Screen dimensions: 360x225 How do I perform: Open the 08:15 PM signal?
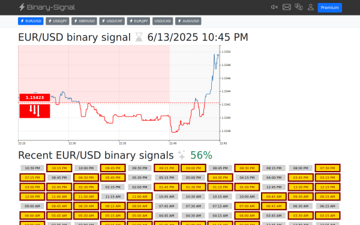tap(274, 168)
